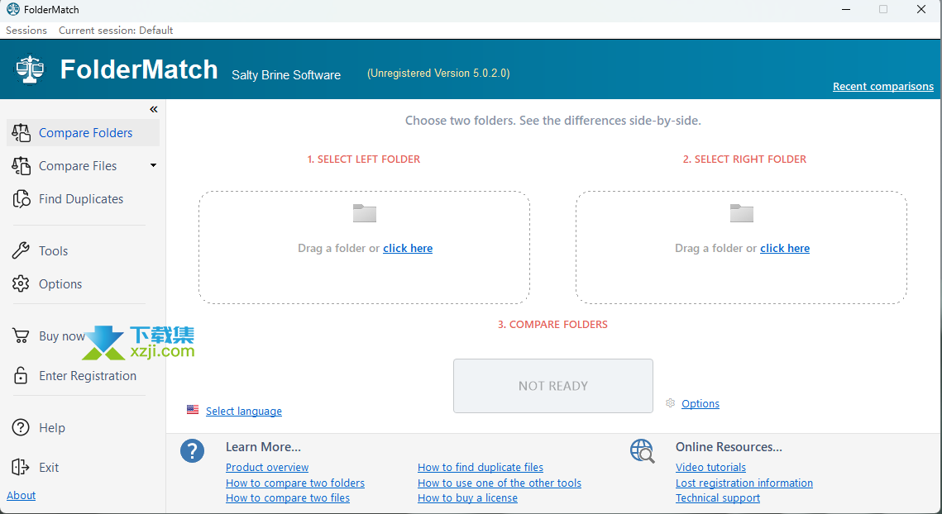This screenshot has width=942, height=514.
Task: Click Current session: Default menu item
Action: 116,30
